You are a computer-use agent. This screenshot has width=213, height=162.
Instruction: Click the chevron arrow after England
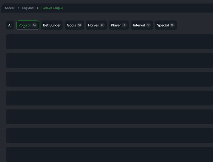click(x=38, y=8)
